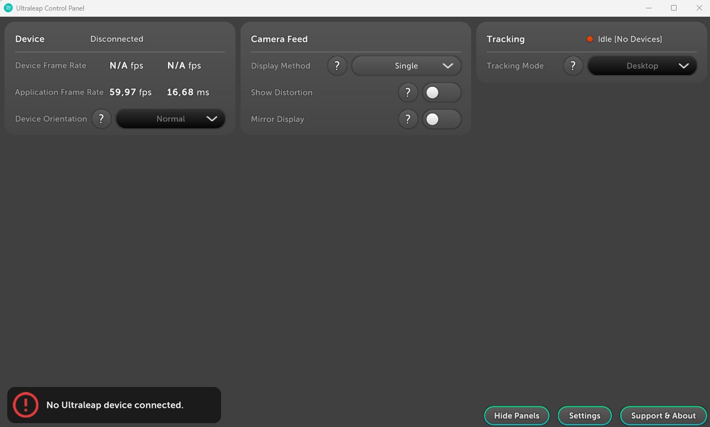Click the Display Method label
This screenshot has height=427, width=710.
(x=281, y=66)
